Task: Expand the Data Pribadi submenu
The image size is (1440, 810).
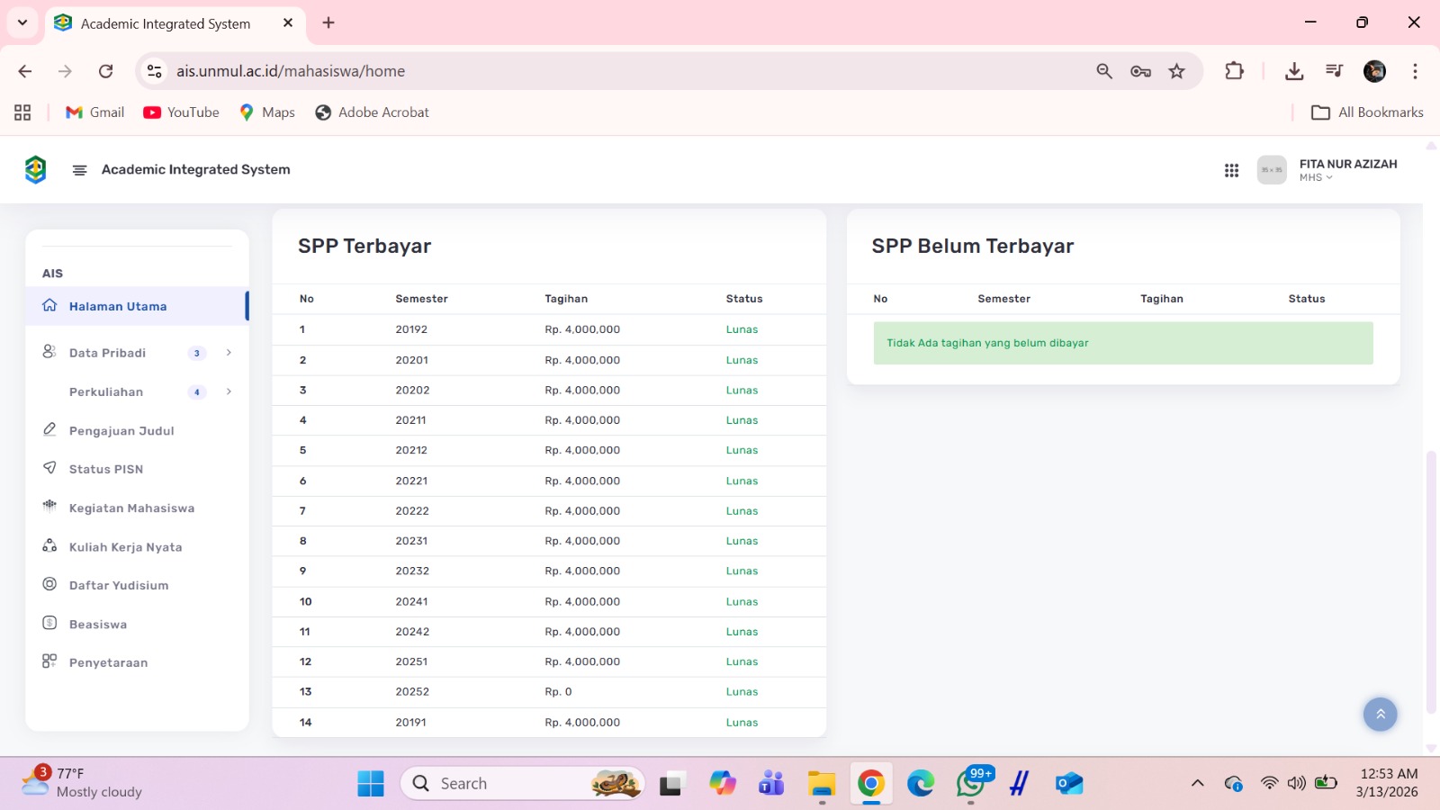Action: tap(229, 353)
